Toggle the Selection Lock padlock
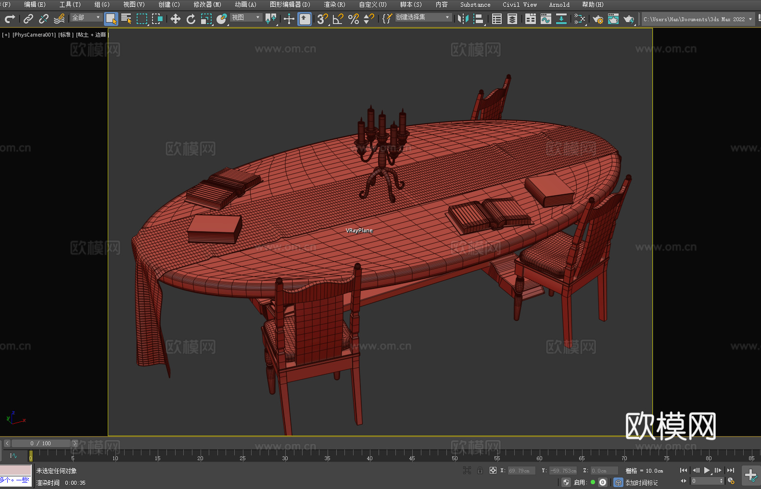This screenshot has height=489, width=761. click(x=480, y=470)
